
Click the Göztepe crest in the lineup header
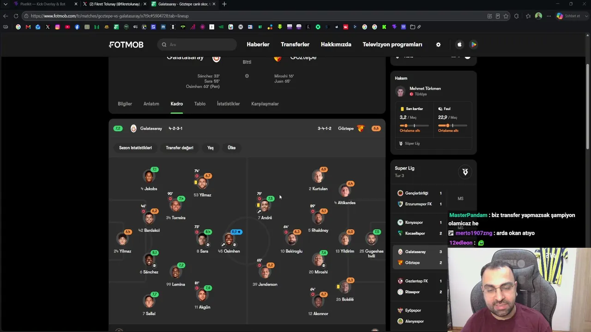(x=361, y=129)
